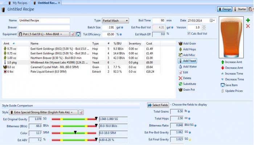This screenshot has height=145, width=254.
Task: Click the Batch Size input field
Action: 109,27
